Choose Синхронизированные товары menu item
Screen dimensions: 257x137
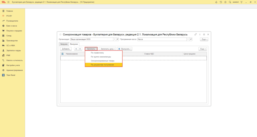coord(104,61)
